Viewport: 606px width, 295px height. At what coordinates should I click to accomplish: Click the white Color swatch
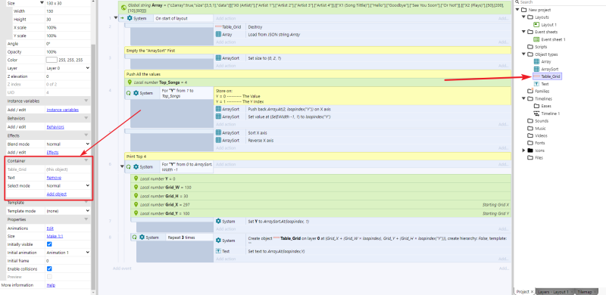pyautogui.click(x=52, y=60)
